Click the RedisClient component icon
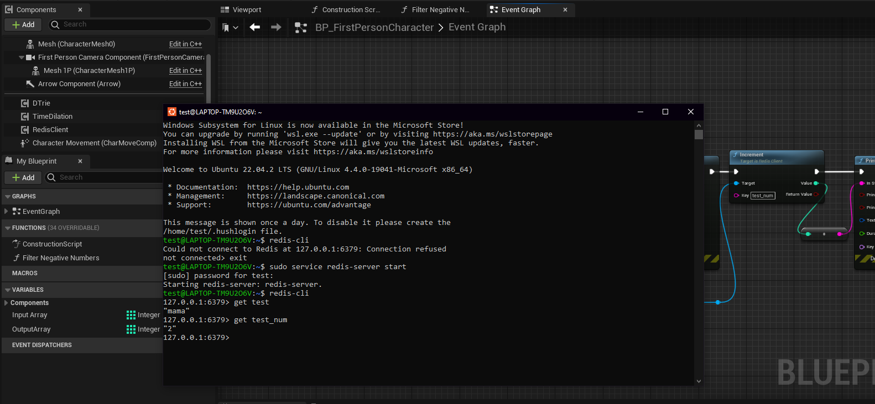 pyautogui.click(x=25, y=130)
